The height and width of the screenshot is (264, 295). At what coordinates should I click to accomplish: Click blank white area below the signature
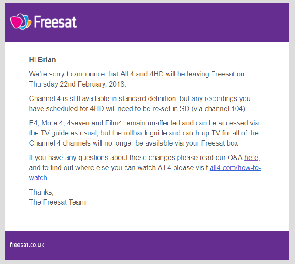147,218
